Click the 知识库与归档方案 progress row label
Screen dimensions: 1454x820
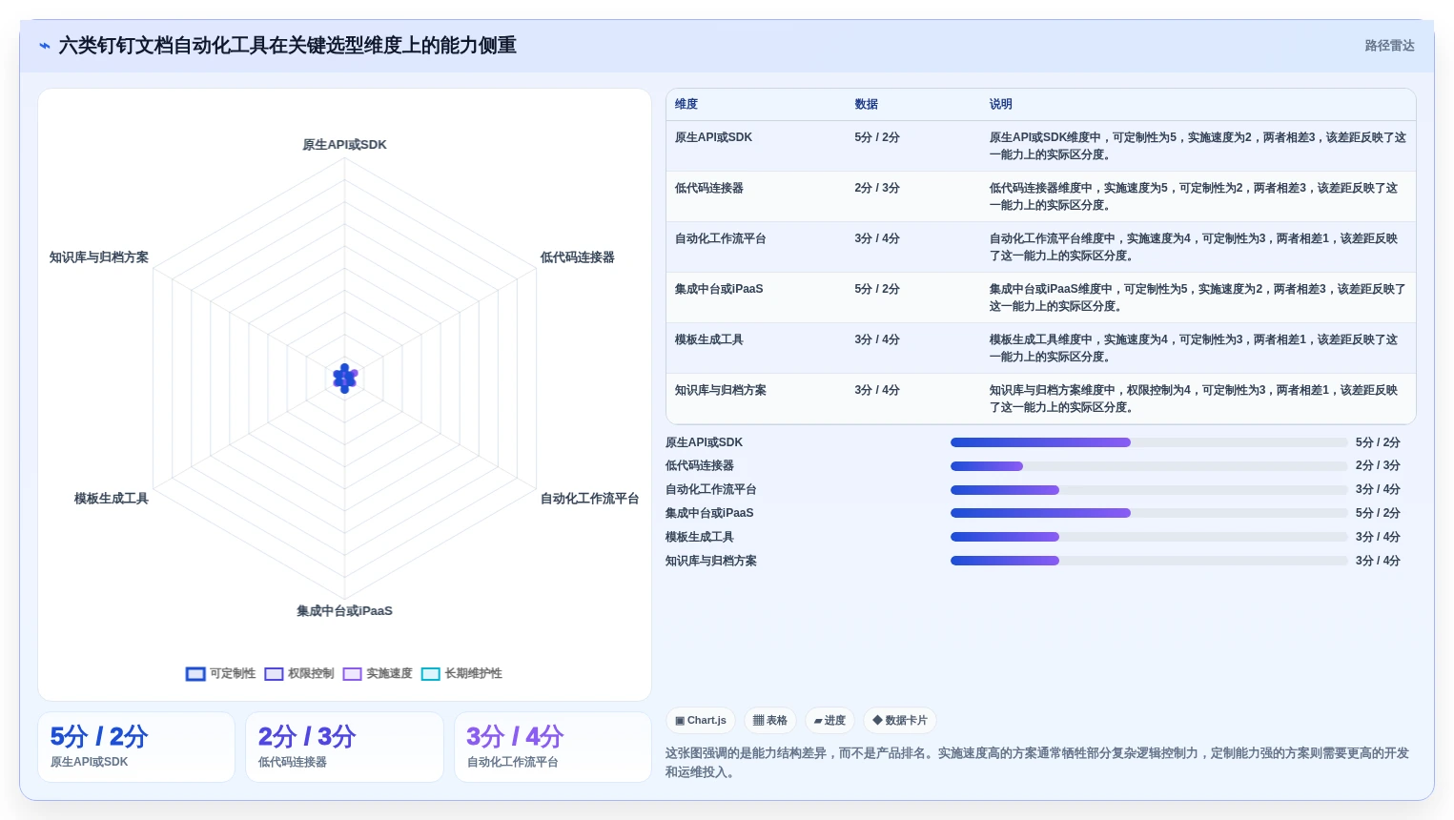pyautogui.click(x=710, y=561)
